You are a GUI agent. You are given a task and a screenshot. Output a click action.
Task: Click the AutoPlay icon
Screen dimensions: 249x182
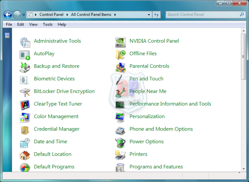click(x=25, y=55)
